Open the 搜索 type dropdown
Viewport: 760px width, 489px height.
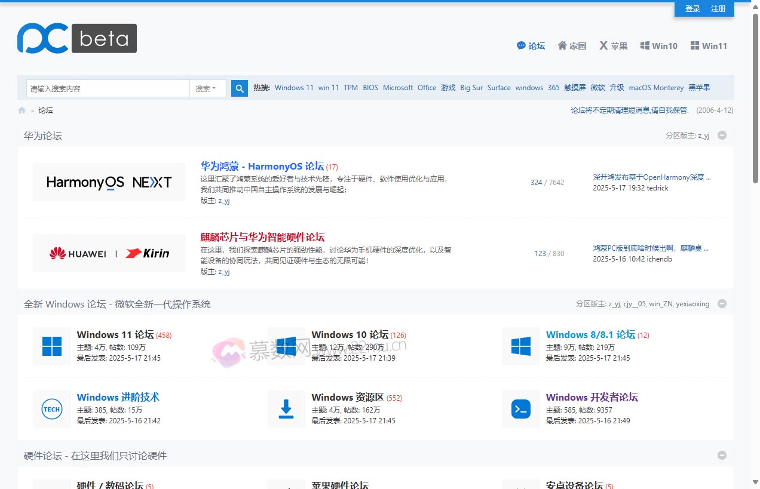point(207,88)
